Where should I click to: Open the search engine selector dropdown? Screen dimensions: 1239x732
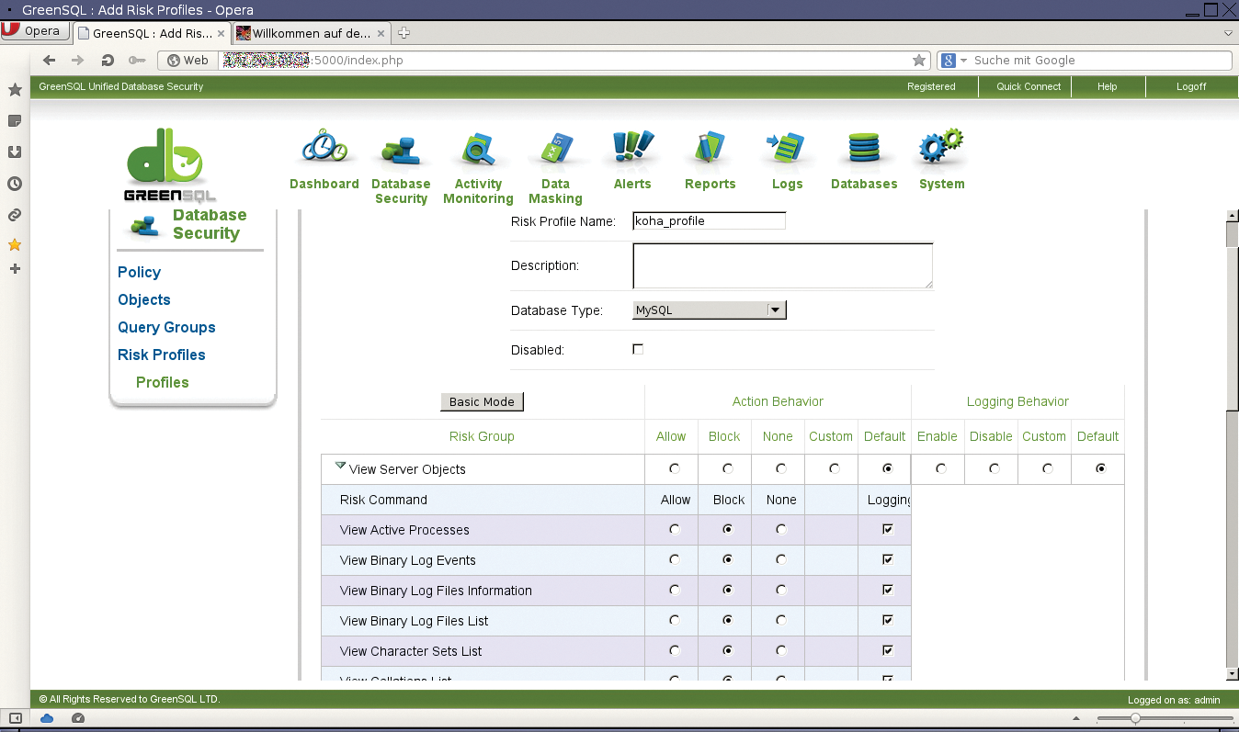952,61
